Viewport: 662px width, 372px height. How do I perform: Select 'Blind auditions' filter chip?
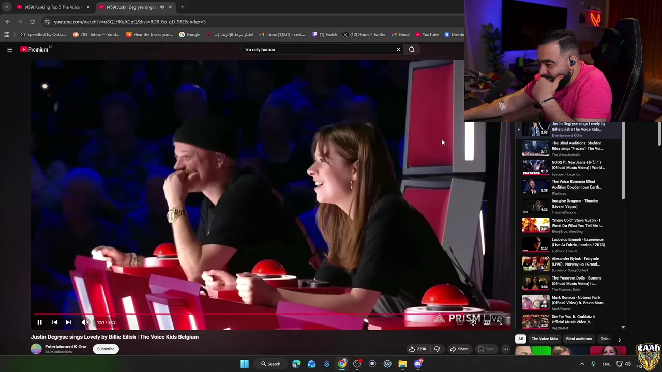tap(579, 339)
